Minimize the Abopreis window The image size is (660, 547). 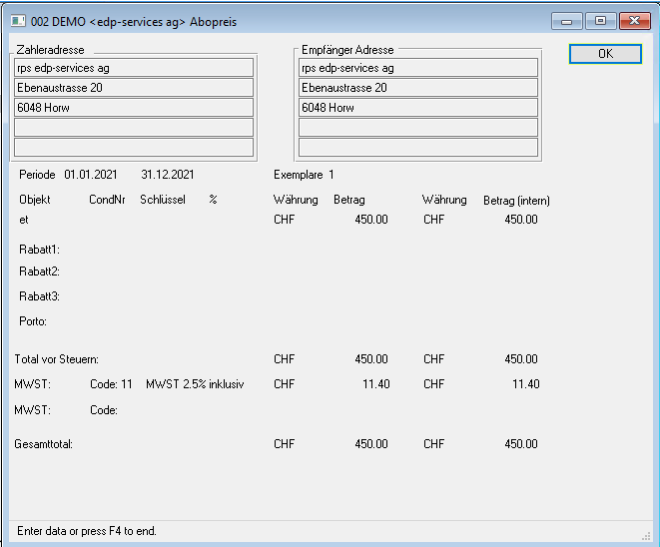(x=568, y=20)
